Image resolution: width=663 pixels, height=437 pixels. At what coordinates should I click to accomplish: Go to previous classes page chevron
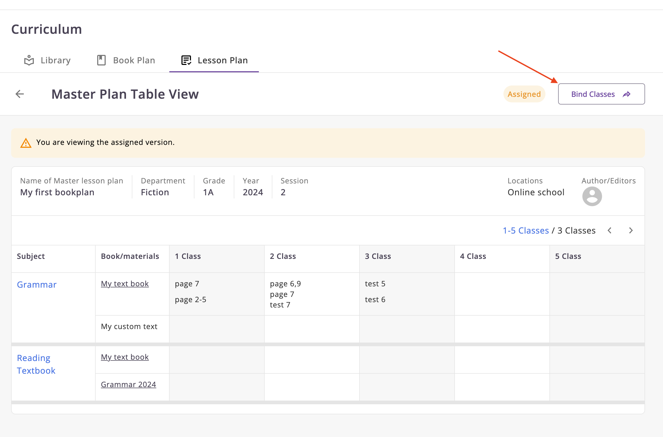(610, 230)
